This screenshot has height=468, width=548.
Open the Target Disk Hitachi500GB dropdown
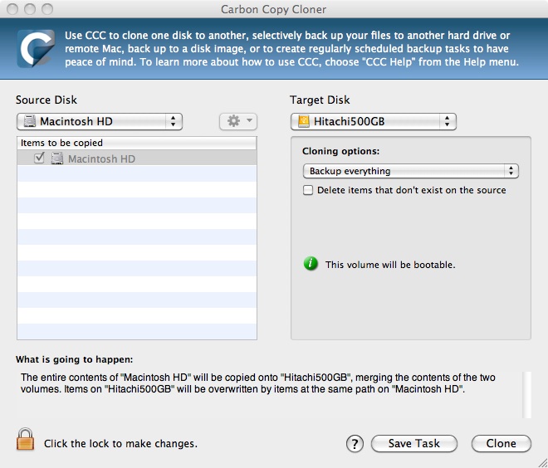click(374, 121)
